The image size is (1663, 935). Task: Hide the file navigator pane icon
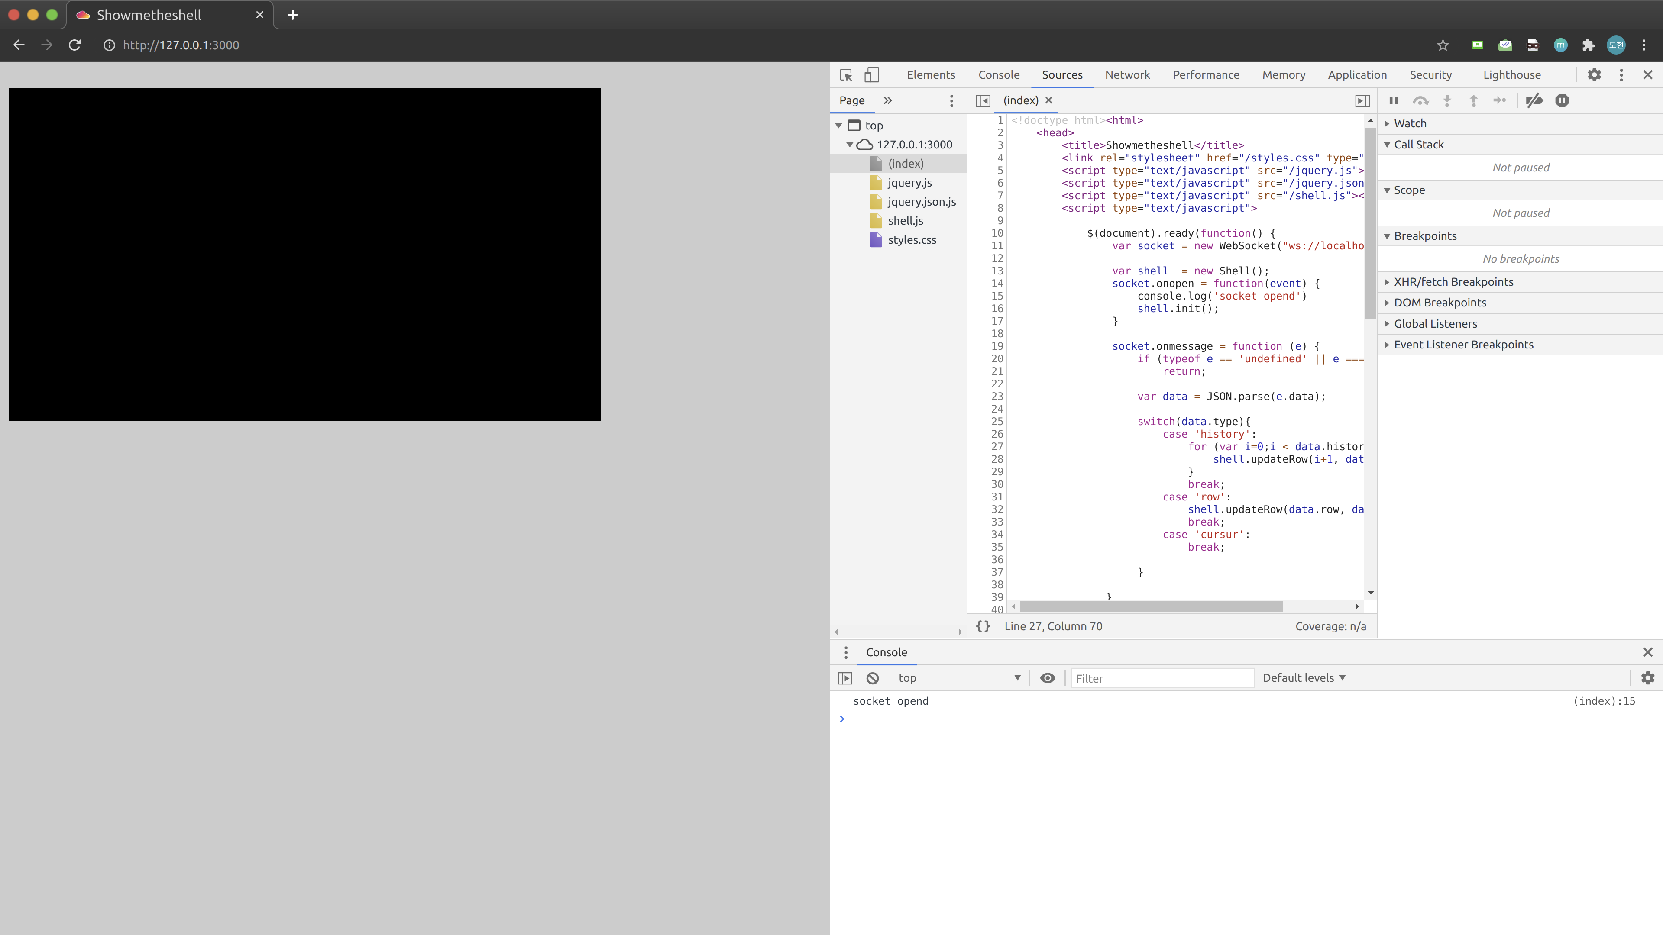[x=983, y=101]
